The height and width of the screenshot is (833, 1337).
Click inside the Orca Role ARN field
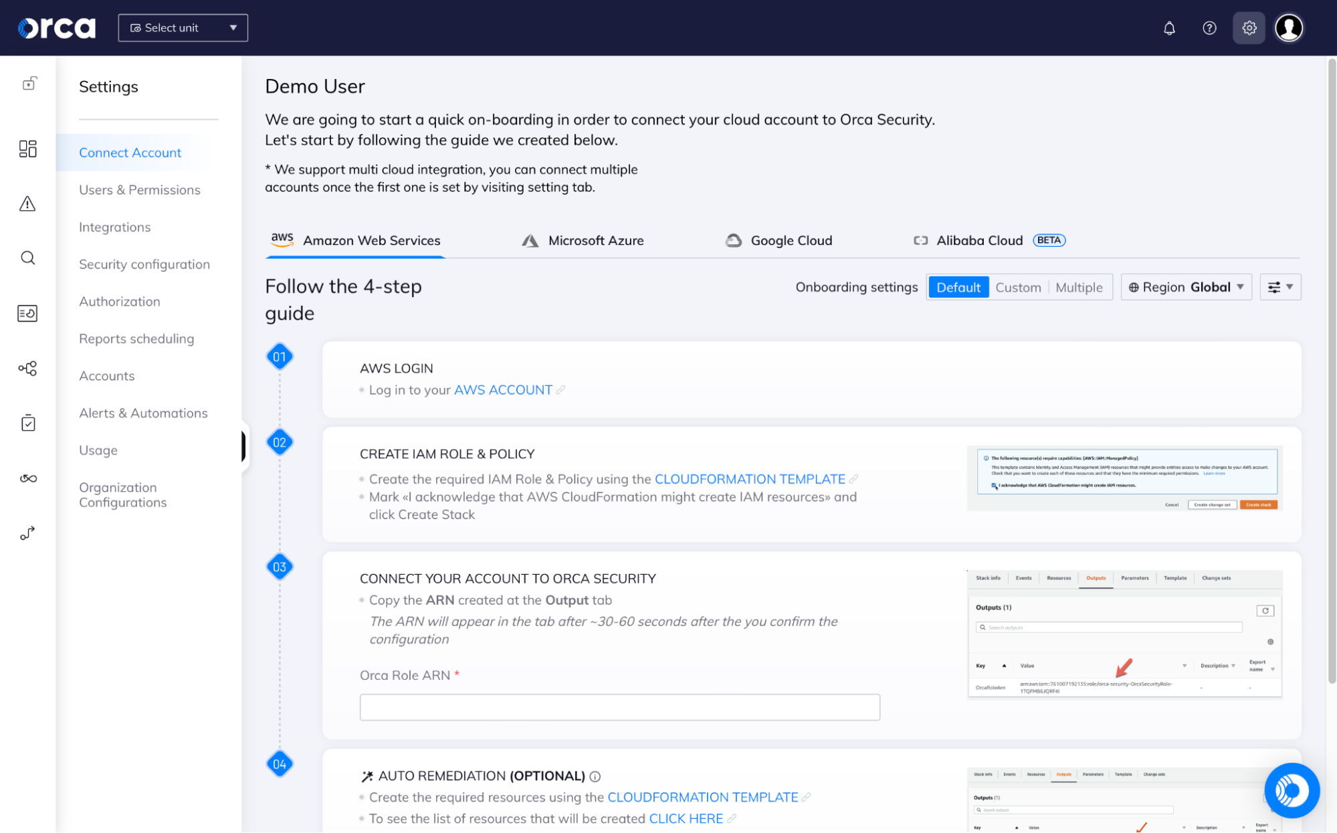pos(619,707)
